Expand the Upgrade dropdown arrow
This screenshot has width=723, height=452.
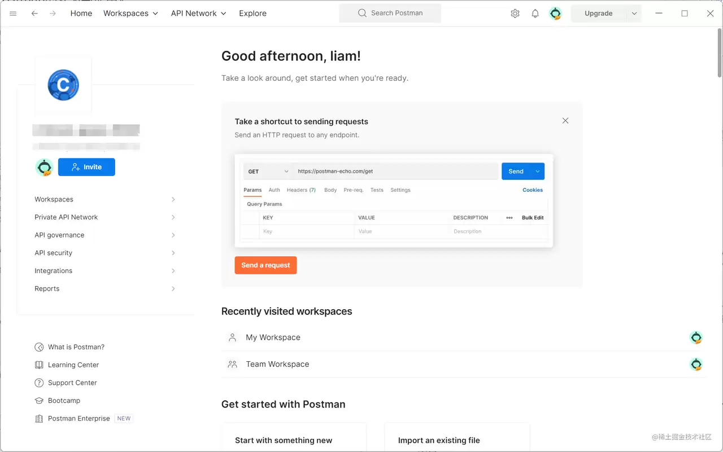(634, 14)
